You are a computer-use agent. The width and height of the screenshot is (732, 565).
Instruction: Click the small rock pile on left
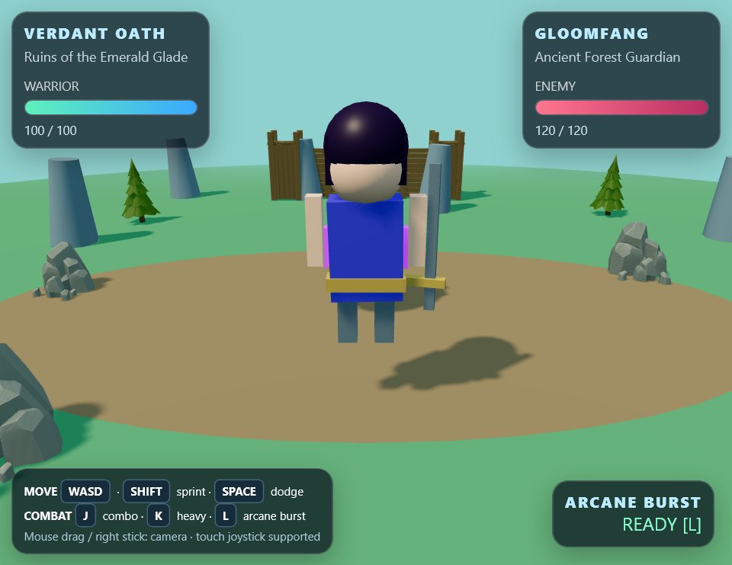coord(64,271)
